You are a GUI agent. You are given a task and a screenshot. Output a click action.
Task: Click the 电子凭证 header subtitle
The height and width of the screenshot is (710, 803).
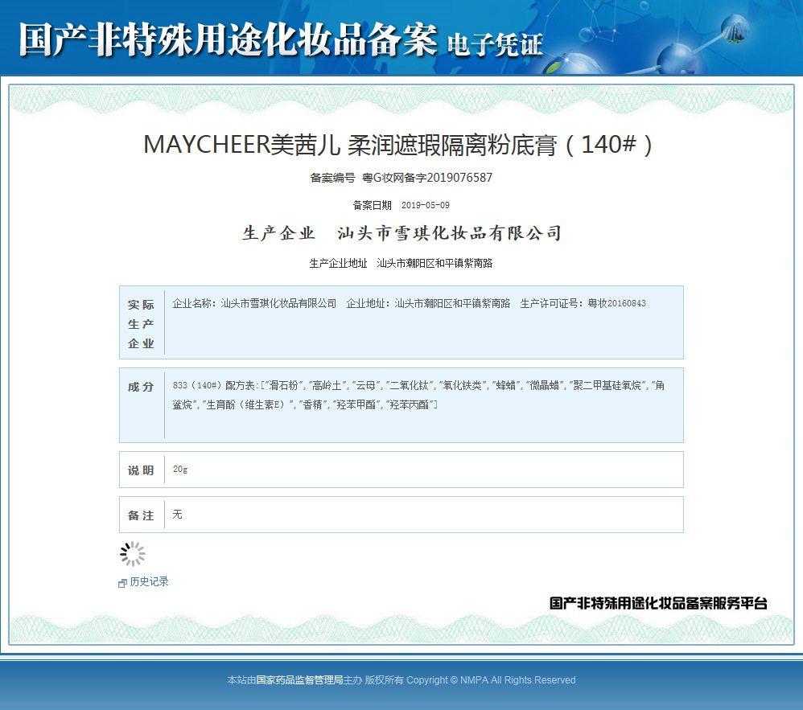[495, 44]
